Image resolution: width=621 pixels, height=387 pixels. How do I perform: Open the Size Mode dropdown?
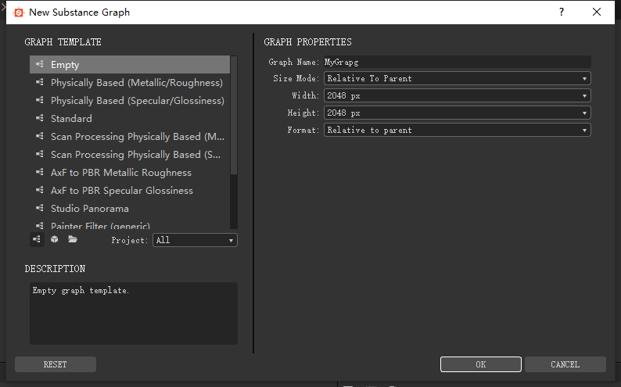coord(458,78)
